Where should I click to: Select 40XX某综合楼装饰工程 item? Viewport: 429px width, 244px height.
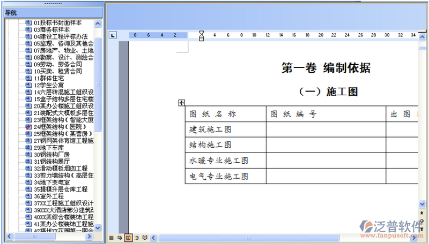tap(63, 217)
